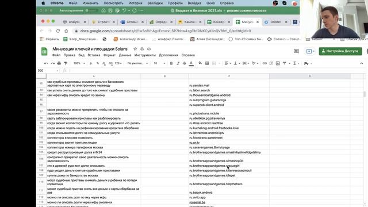
Task: Print the spreadsheet using printer icon
Action: [59, 63]
